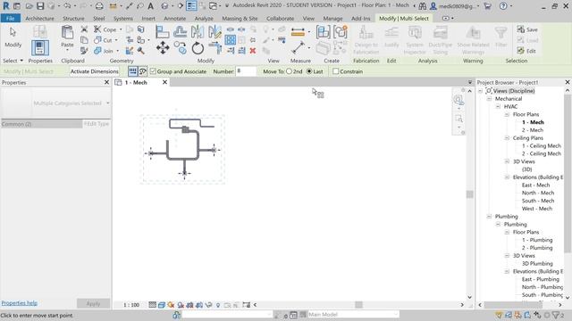Collapse the Views (Discipline) root node

pos(481,91)
